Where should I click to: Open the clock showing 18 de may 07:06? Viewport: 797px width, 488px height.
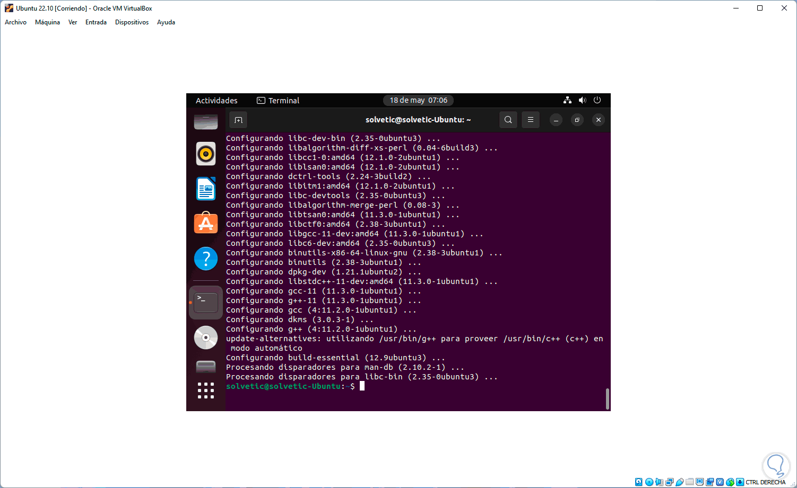point(419,100)
